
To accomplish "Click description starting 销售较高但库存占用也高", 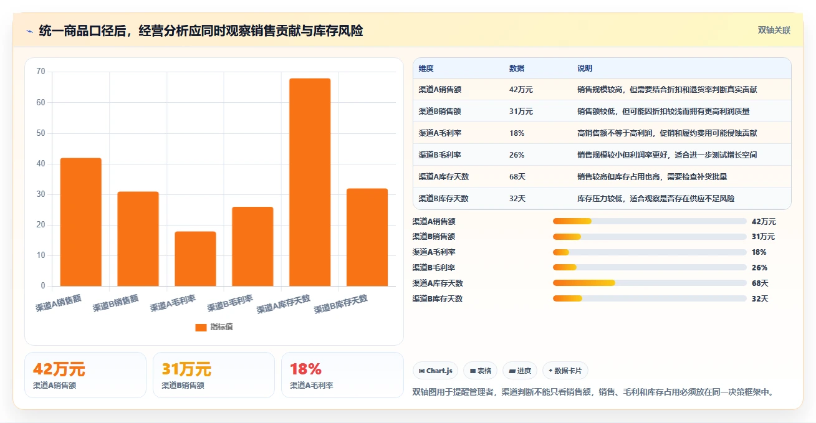I will click(652, 177).
